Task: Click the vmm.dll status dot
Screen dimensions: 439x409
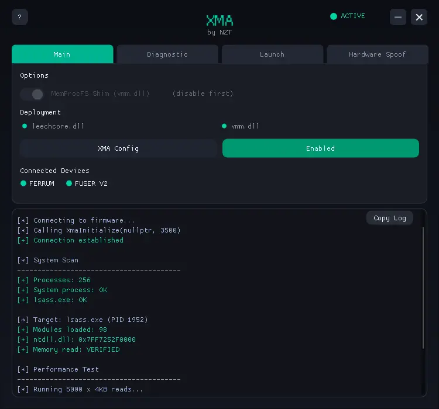Action: pos(224,126)
